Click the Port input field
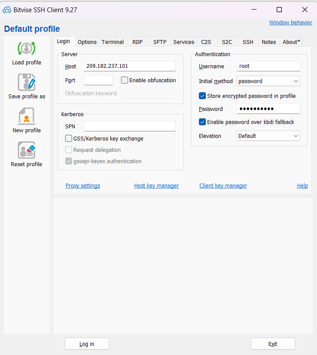This screenshot has height=355, width=317. 99,80
